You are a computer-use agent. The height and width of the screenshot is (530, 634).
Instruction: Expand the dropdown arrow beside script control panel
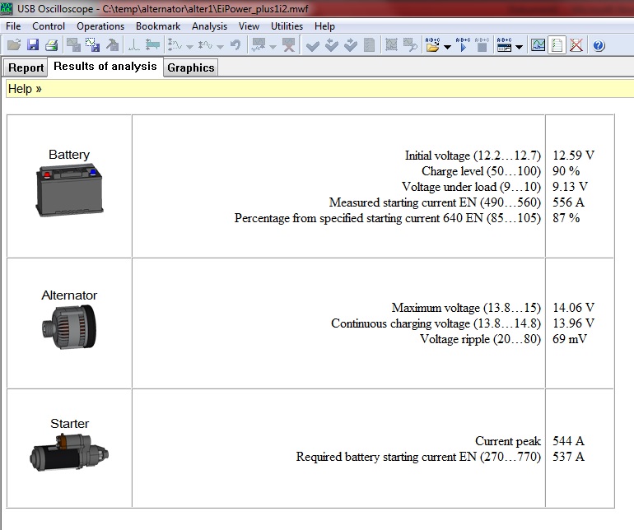click(x=520, y=47)
